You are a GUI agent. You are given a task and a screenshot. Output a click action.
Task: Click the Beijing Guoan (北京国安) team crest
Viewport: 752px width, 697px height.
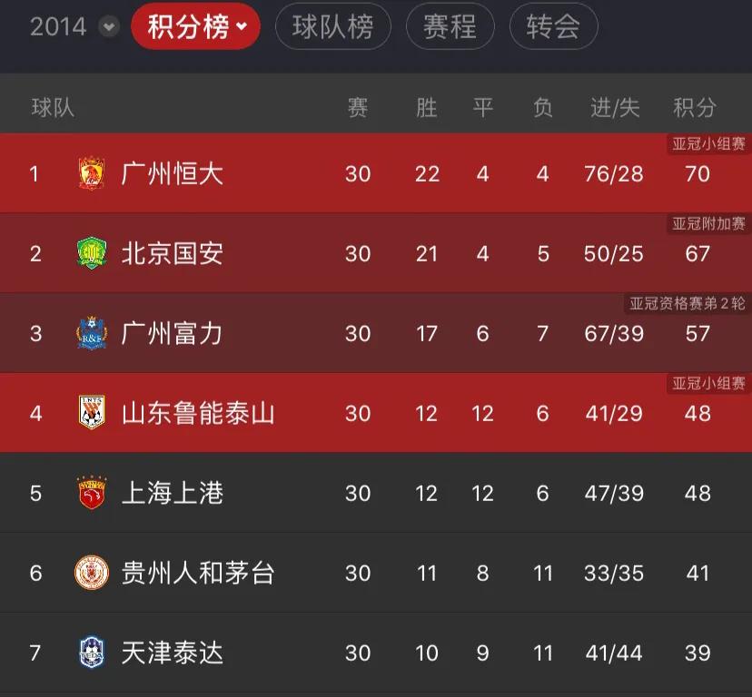(x=92, y=253)
